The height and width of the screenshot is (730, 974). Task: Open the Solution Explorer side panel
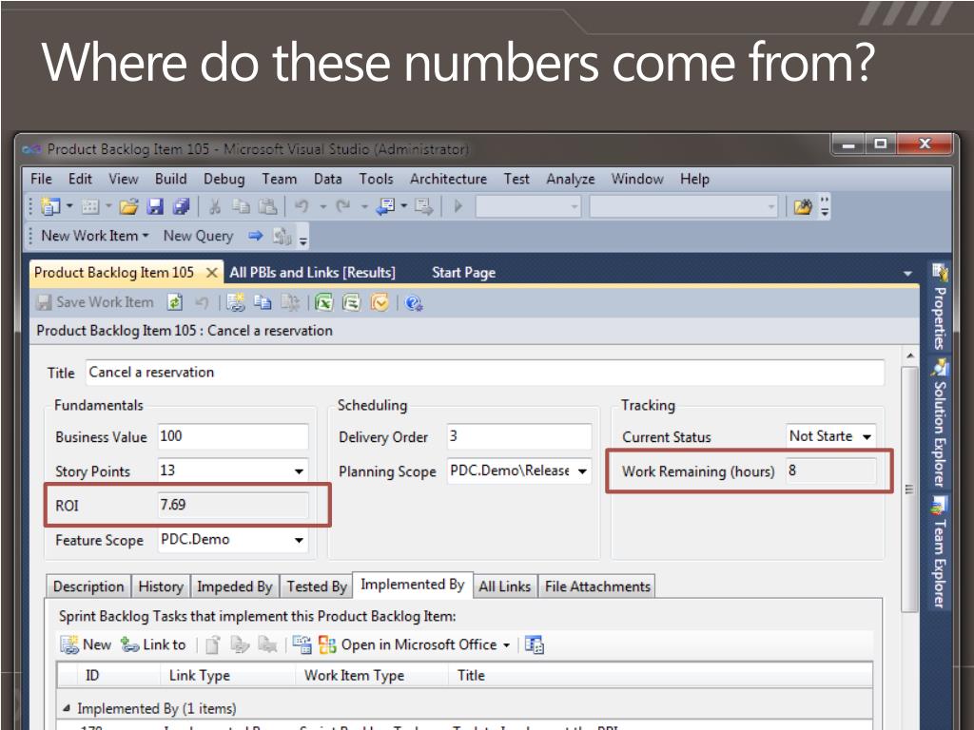point(940,423)
